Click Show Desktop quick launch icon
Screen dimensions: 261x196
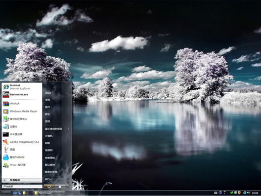15,193
